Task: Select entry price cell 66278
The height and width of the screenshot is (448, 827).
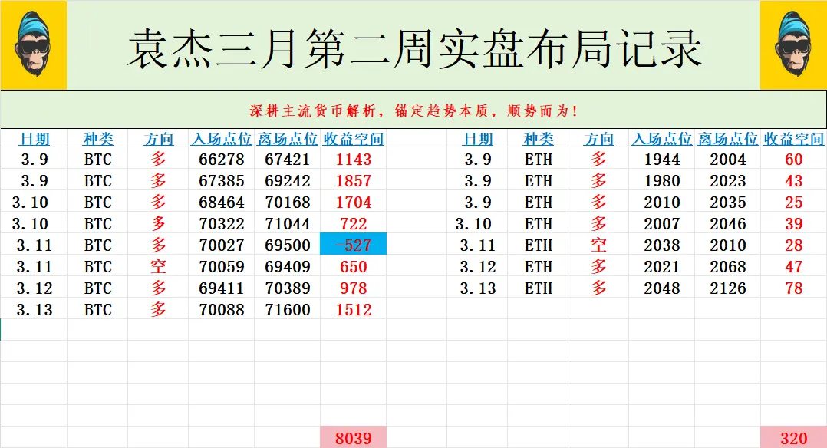Action: (222, 160)
